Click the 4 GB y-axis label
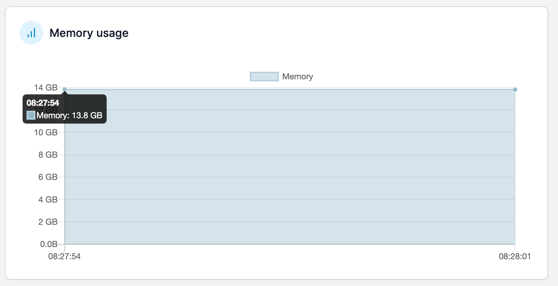Image resolution: width=558 pixels, height=286 pixels. click(48, 200)
